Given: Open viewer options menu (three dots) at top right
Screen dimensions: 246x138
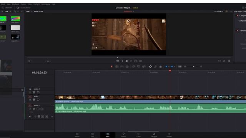Looking at the screenshot, I should click(x=231, y=11).
